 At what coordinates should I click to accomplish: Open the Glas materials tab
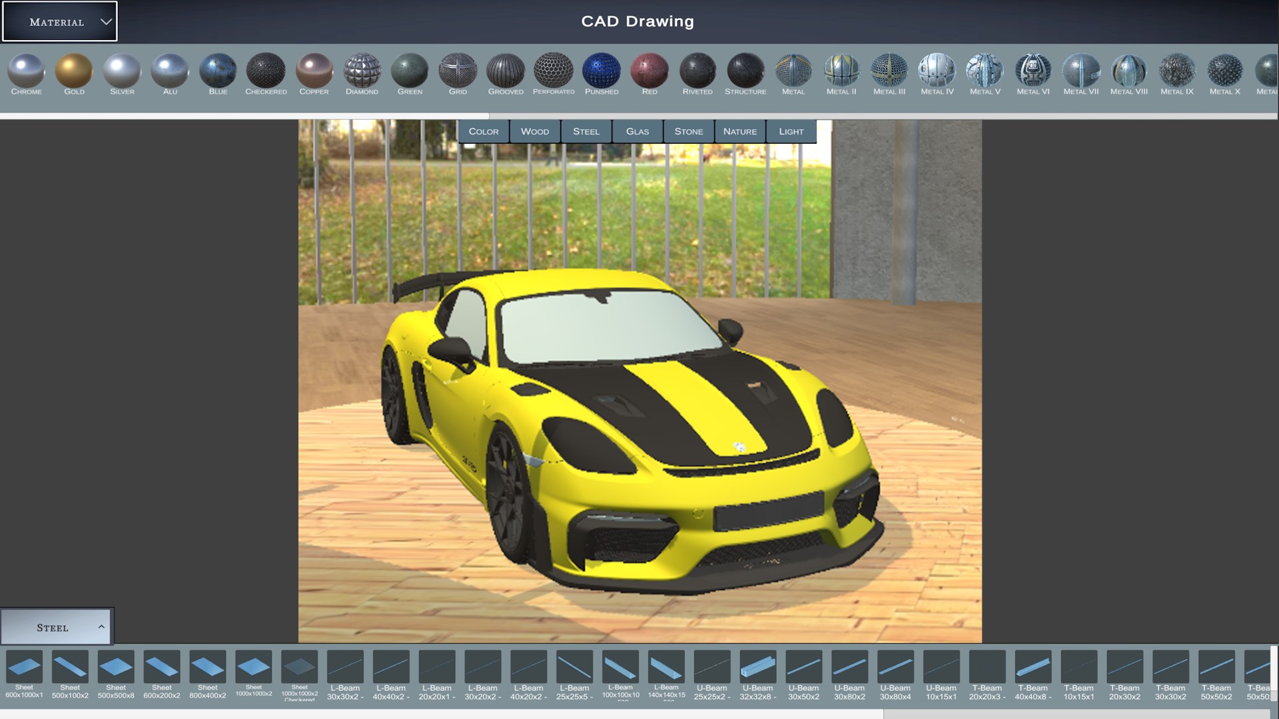[x=638, y=131]
